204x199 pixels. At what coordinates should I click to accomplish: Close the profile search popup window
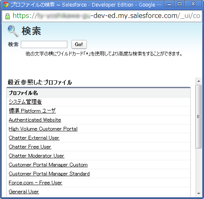point(193,4)
